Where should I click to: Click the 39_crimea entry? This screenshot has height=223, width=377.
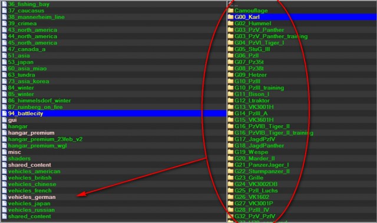(x=22, y=24)
